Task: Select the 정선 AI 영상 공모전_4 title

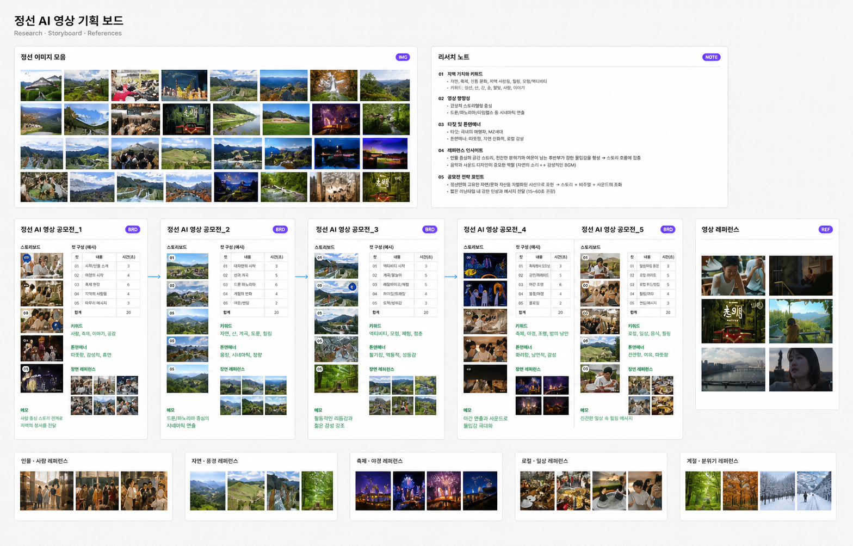Action: click(495, 230)
